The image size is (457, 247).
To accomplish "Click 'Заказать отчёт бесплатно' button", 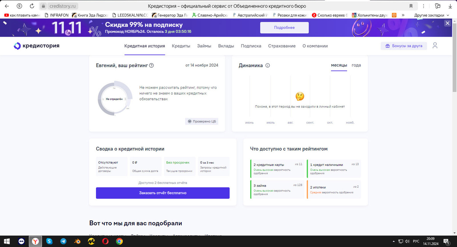I will point(163,193).
